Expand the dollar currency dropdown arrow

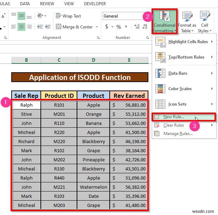pos(112,27)
